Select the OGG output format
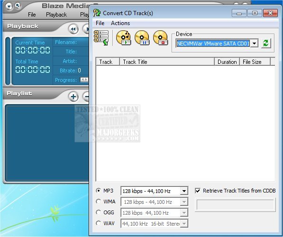Image resolution: width=283 pixels, height=237 pixels. (x=99, y=212)
